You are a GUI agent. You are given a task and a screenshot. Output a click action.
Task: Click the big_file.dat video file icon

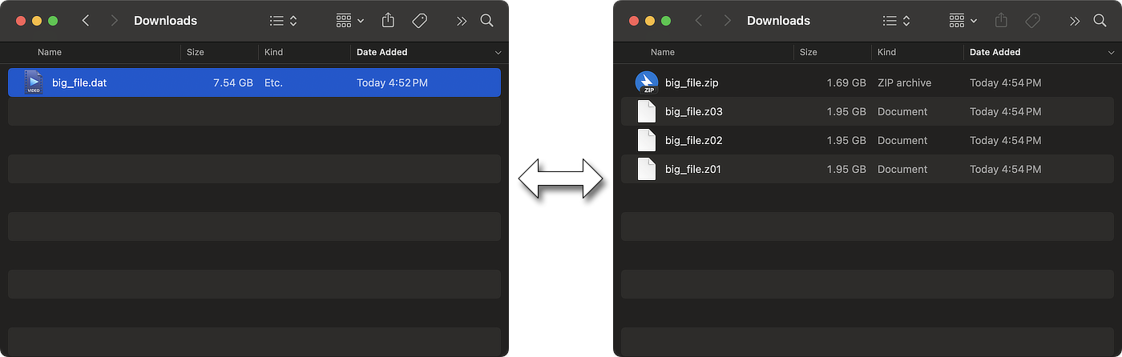pyautogui.click(x=33, y=82)
